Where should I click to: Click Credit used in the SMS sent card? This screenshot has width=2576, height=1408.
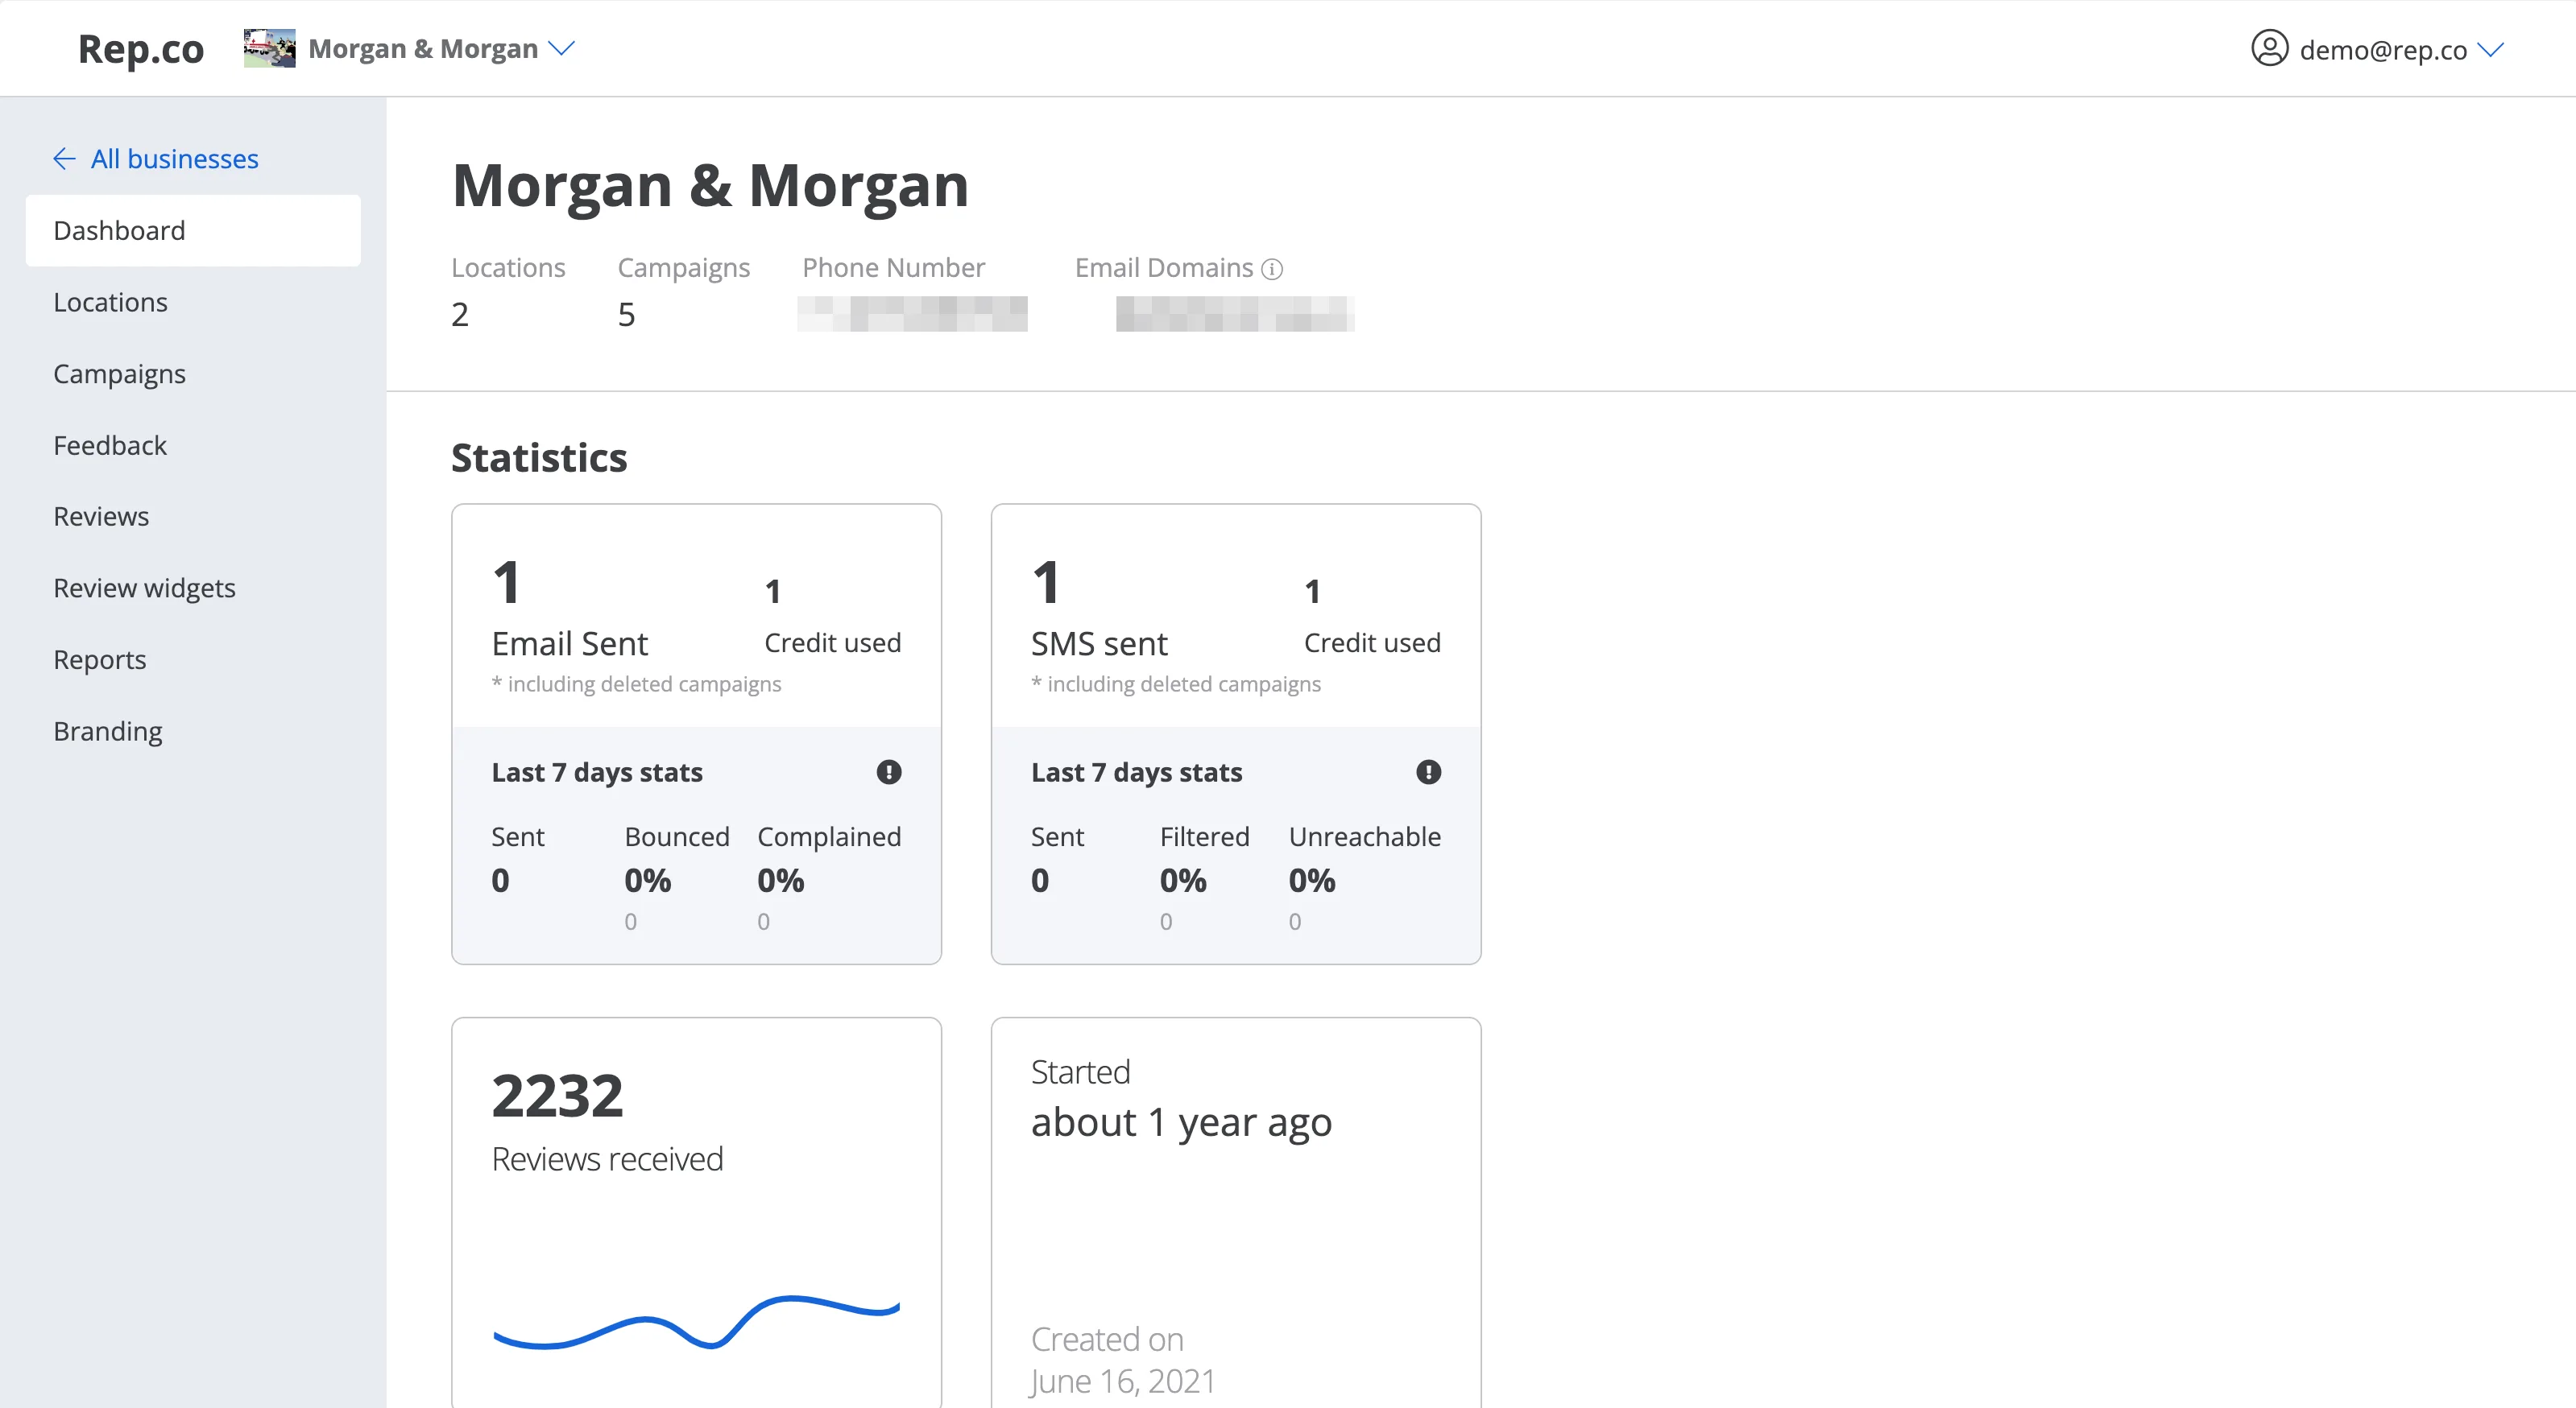pos(1373,642)
